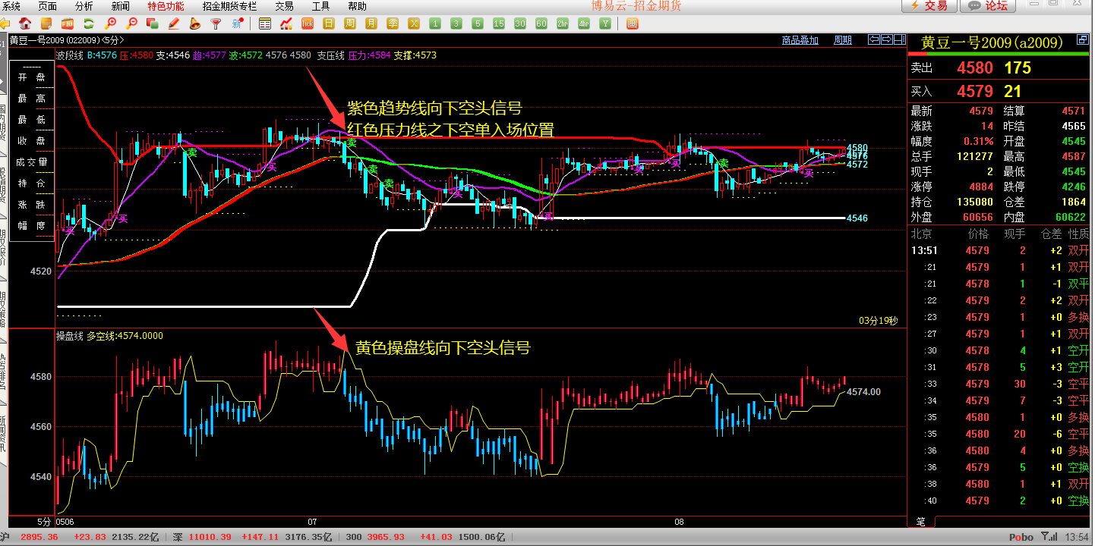Image resolution: width=1095 pixels, height=546 pixels.
Task: Click the 5分 period label at chart bottom
Action: tap(46, 522)
